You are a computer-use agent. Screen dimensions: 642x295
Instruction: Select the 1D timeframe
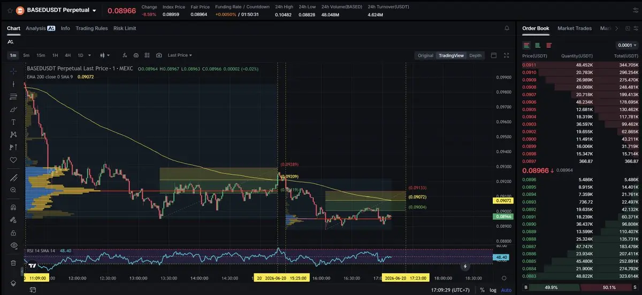click(x=80, y=55)
